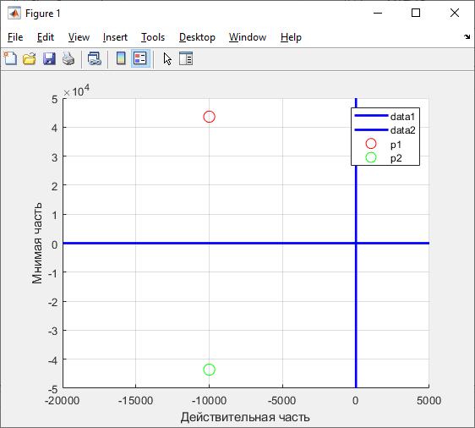Click the green p2 circle marker in legend
Screen dimensions: 475x428
point(371,157)
